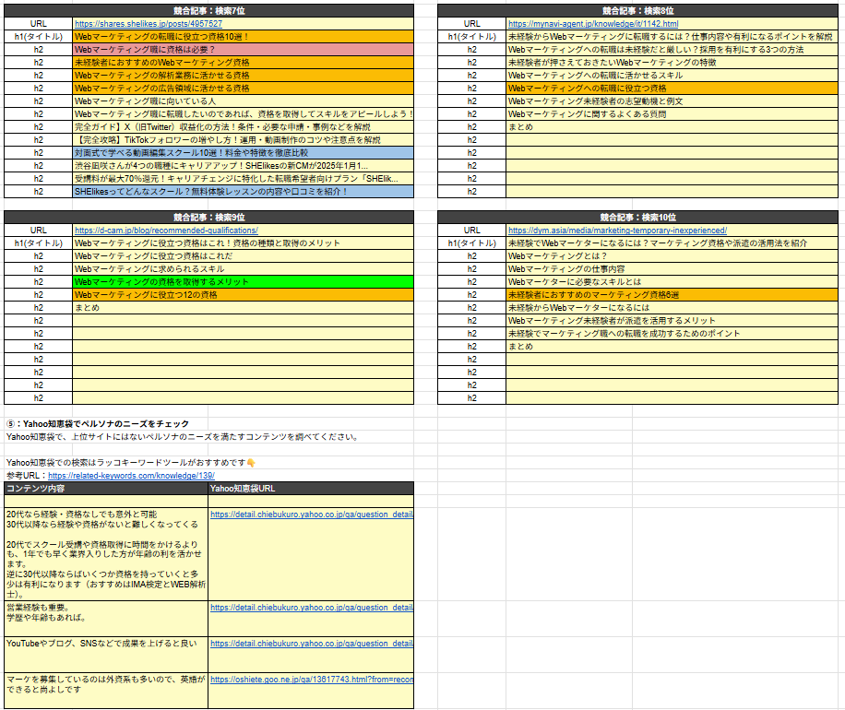Click the first Yahoo知恵袋 chiebukuro link
The height and width of the screenshot is (710, 845).
tap(311, 515)
